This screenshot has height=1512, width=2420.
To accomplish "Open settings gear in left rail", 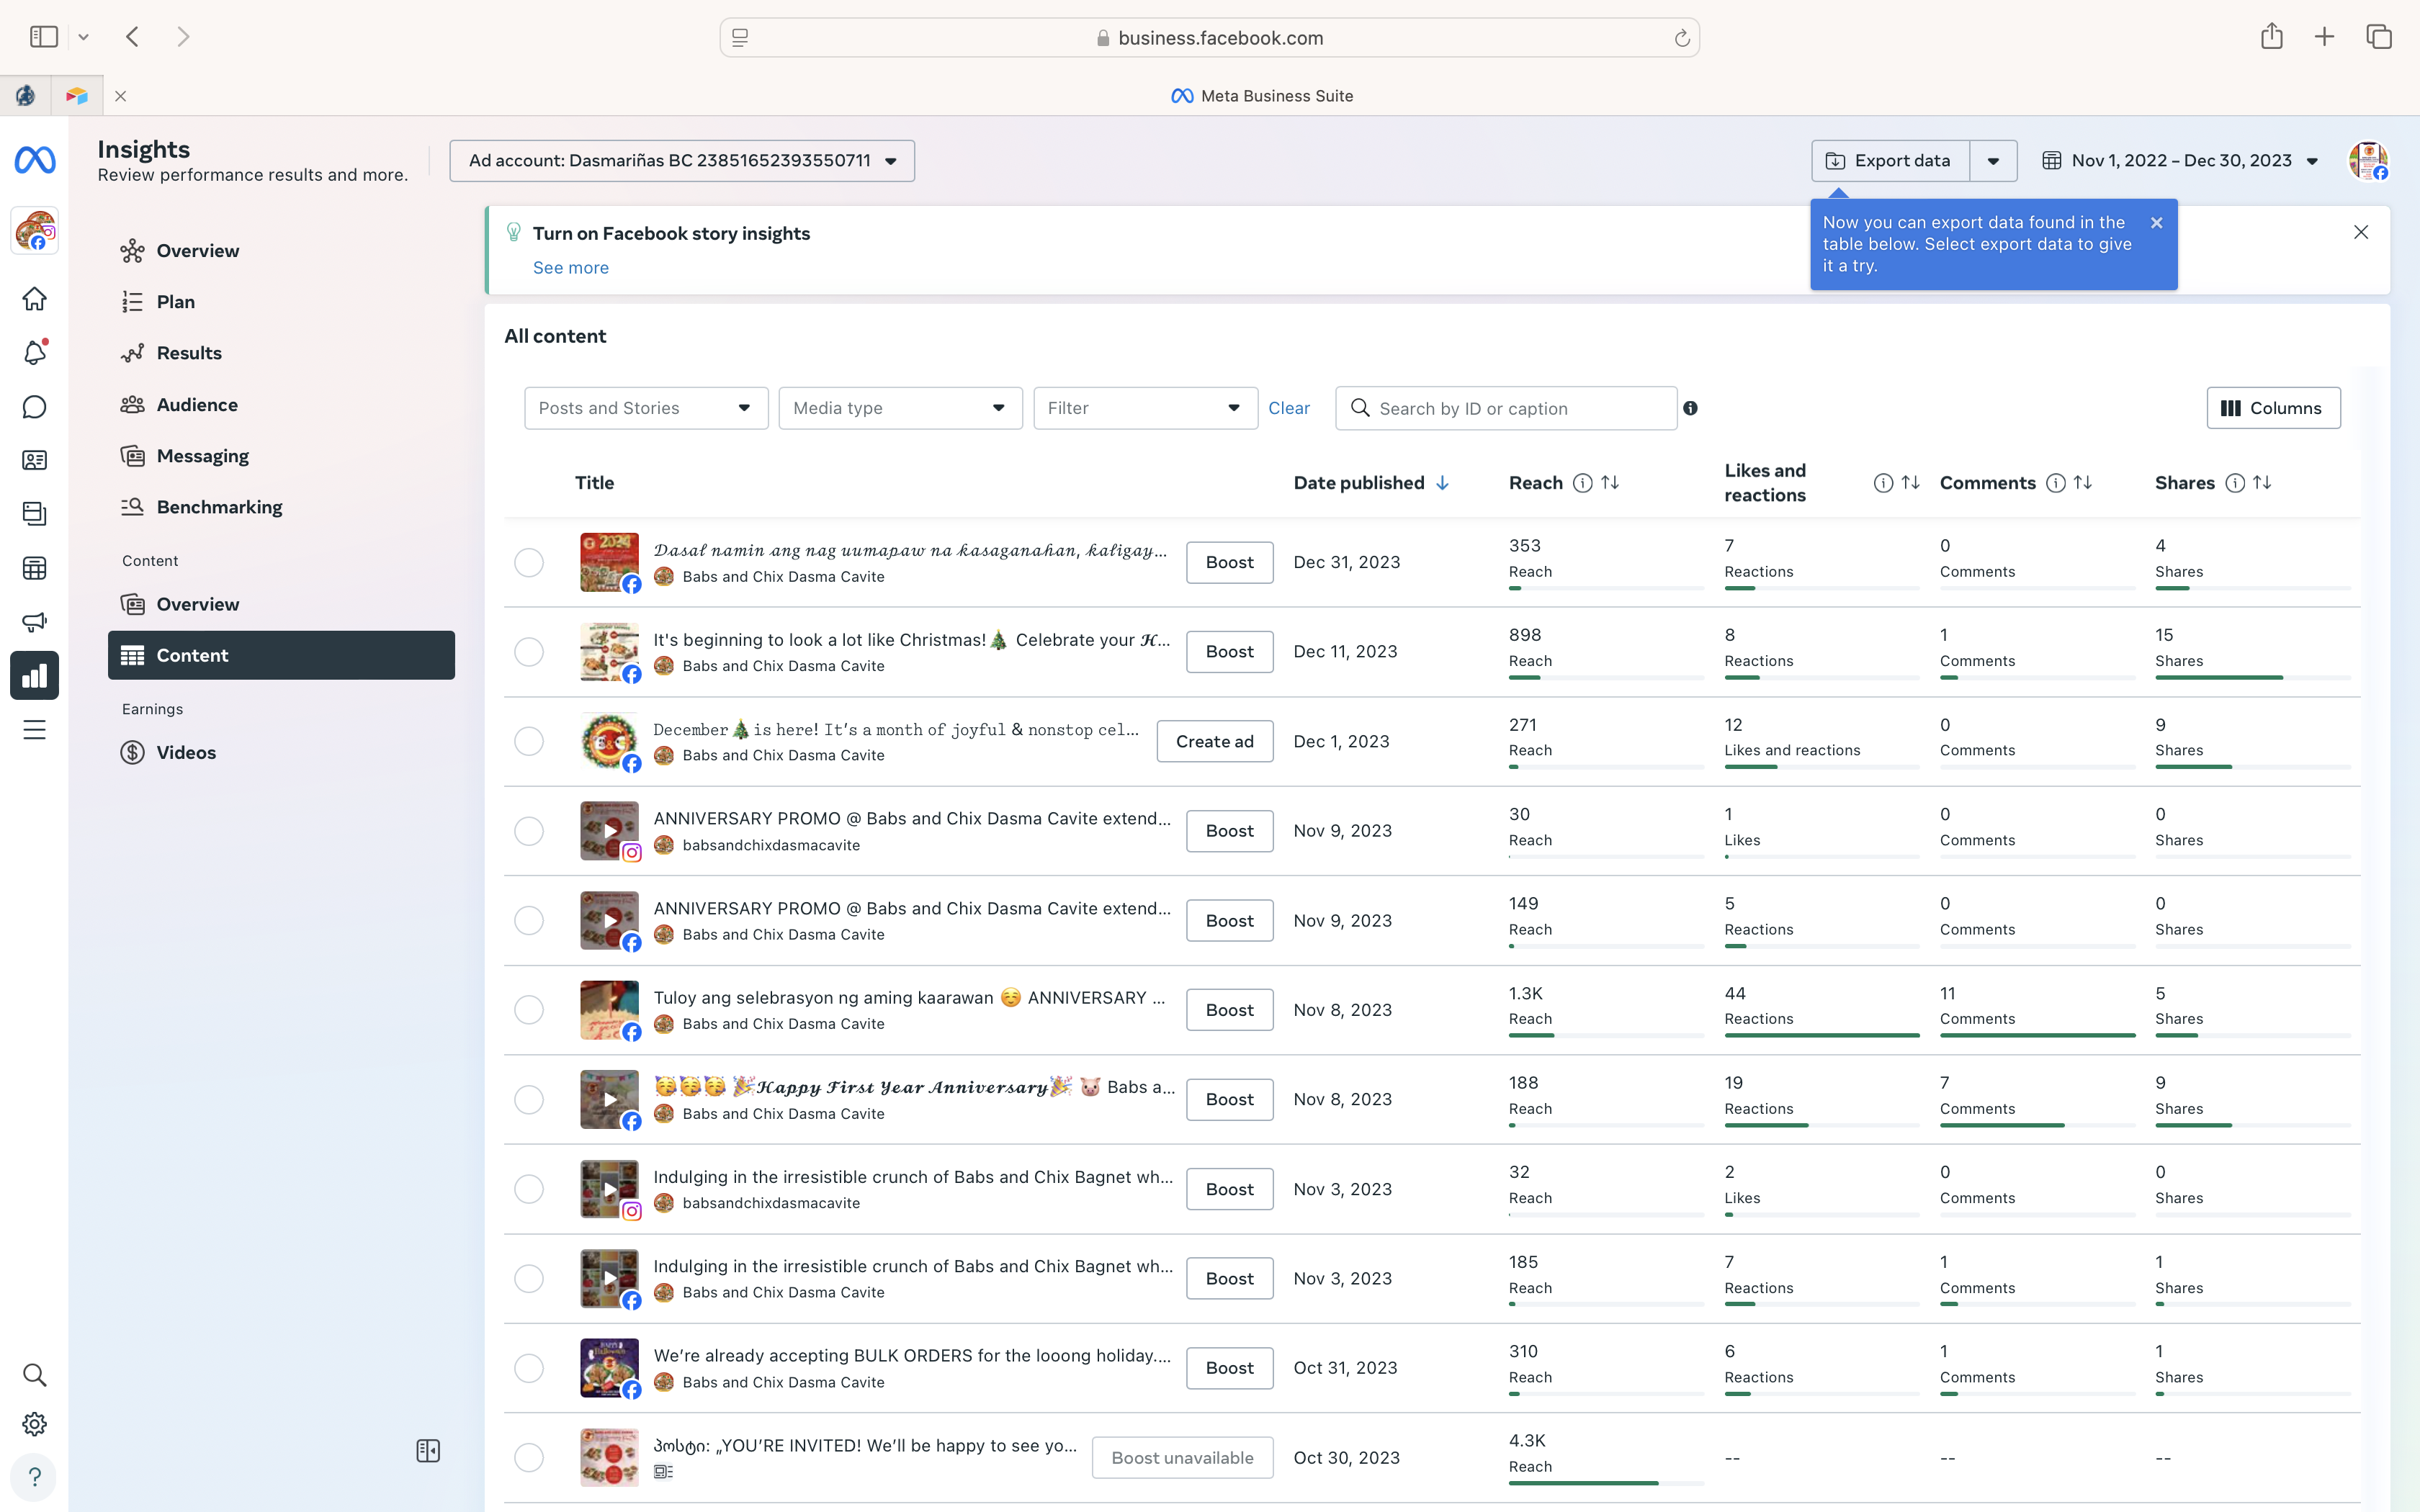I will tap(34, 1424).
